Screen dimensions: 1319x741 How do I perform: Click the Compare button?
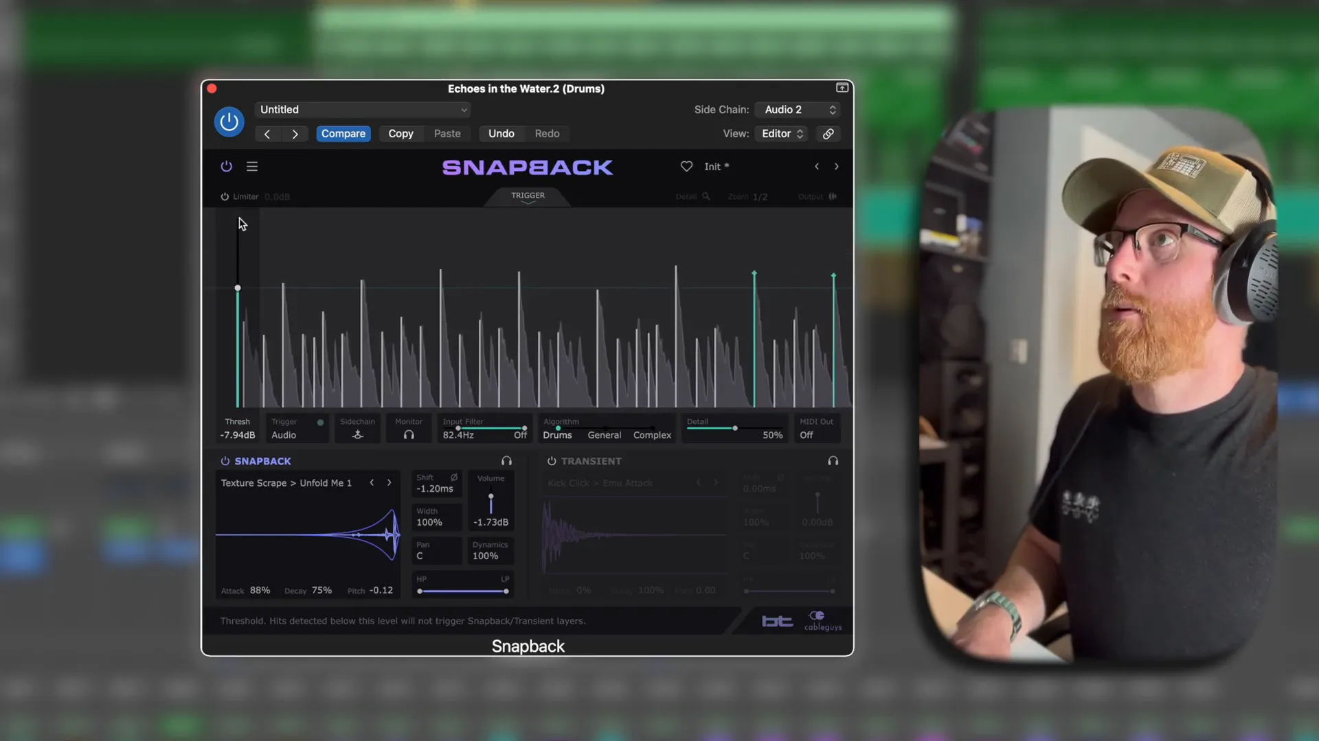pos(343,134)
